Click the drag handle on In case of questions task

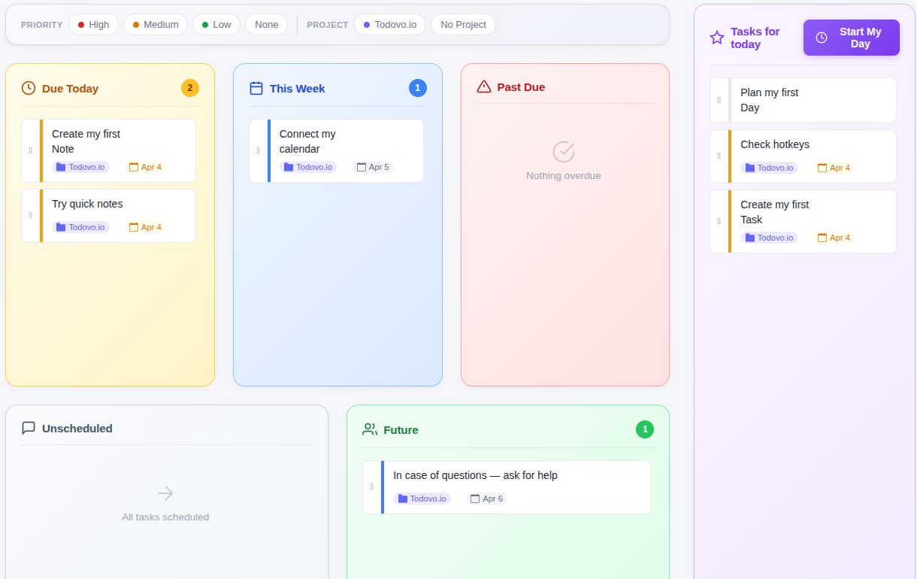372,487
